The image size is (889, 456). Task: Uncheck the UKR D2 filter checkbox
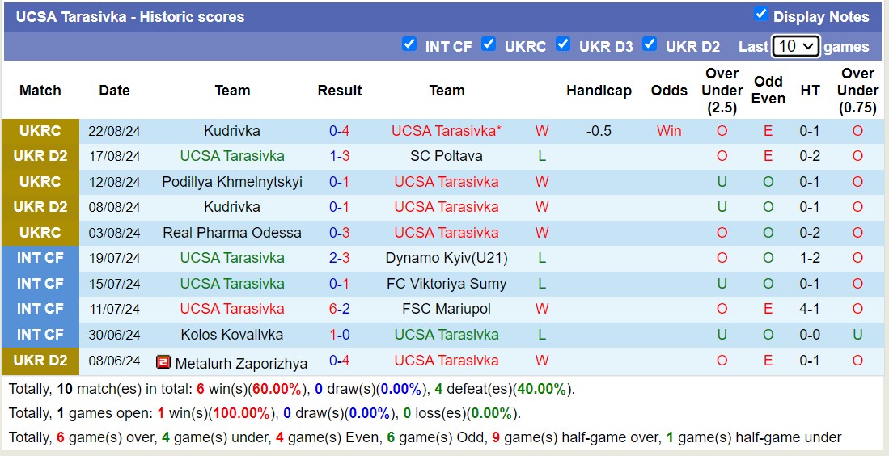click(x=650, y=44)
